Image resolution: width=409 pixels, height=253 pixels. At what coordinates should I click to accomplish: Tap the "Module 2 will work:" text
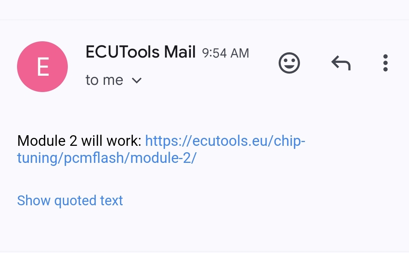[79, 141]
